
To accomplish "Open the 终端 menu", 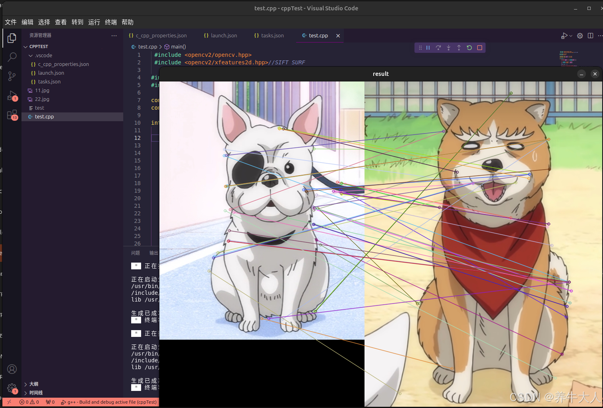I will [111, 22].
